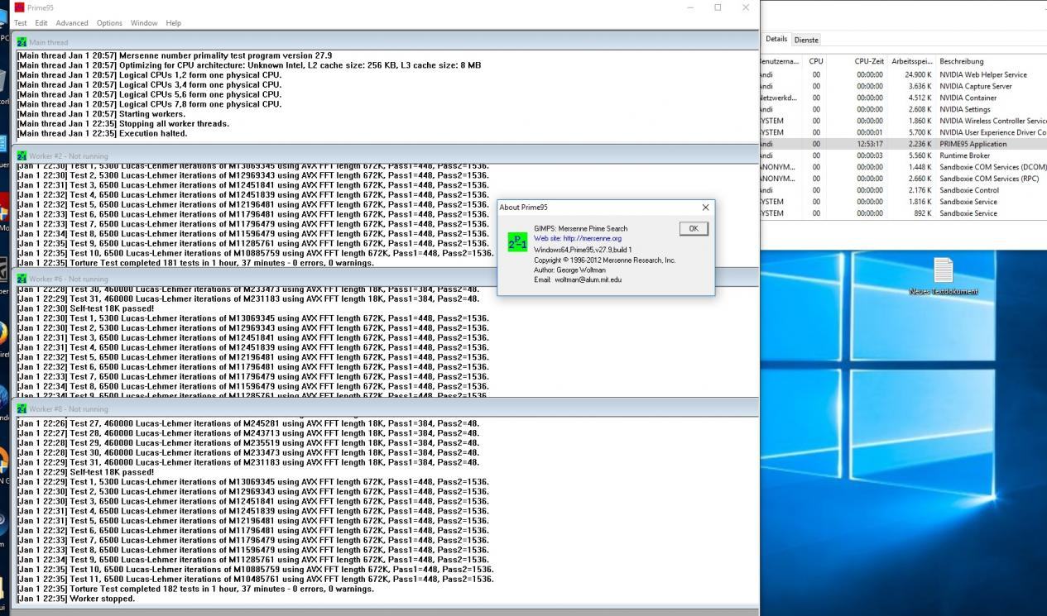Image resolution: width=1047 pixels, height=616 pixels.
Task: Select the NVIDIA User Experience Driver row
Action: pos(903,132)
